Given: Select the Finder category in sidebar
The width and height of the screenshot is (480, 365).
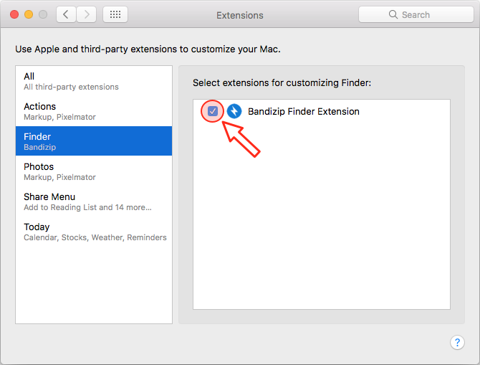Looking at the screenshot, I should [94, 141].
